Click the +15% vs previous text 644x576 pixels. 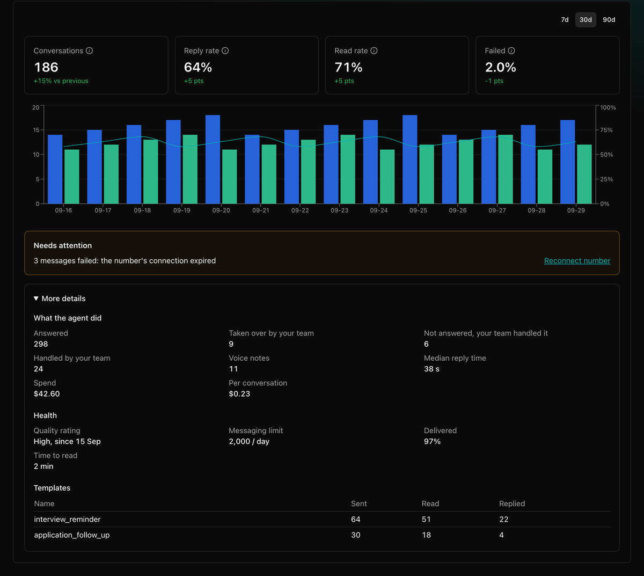tap(61, 81)
